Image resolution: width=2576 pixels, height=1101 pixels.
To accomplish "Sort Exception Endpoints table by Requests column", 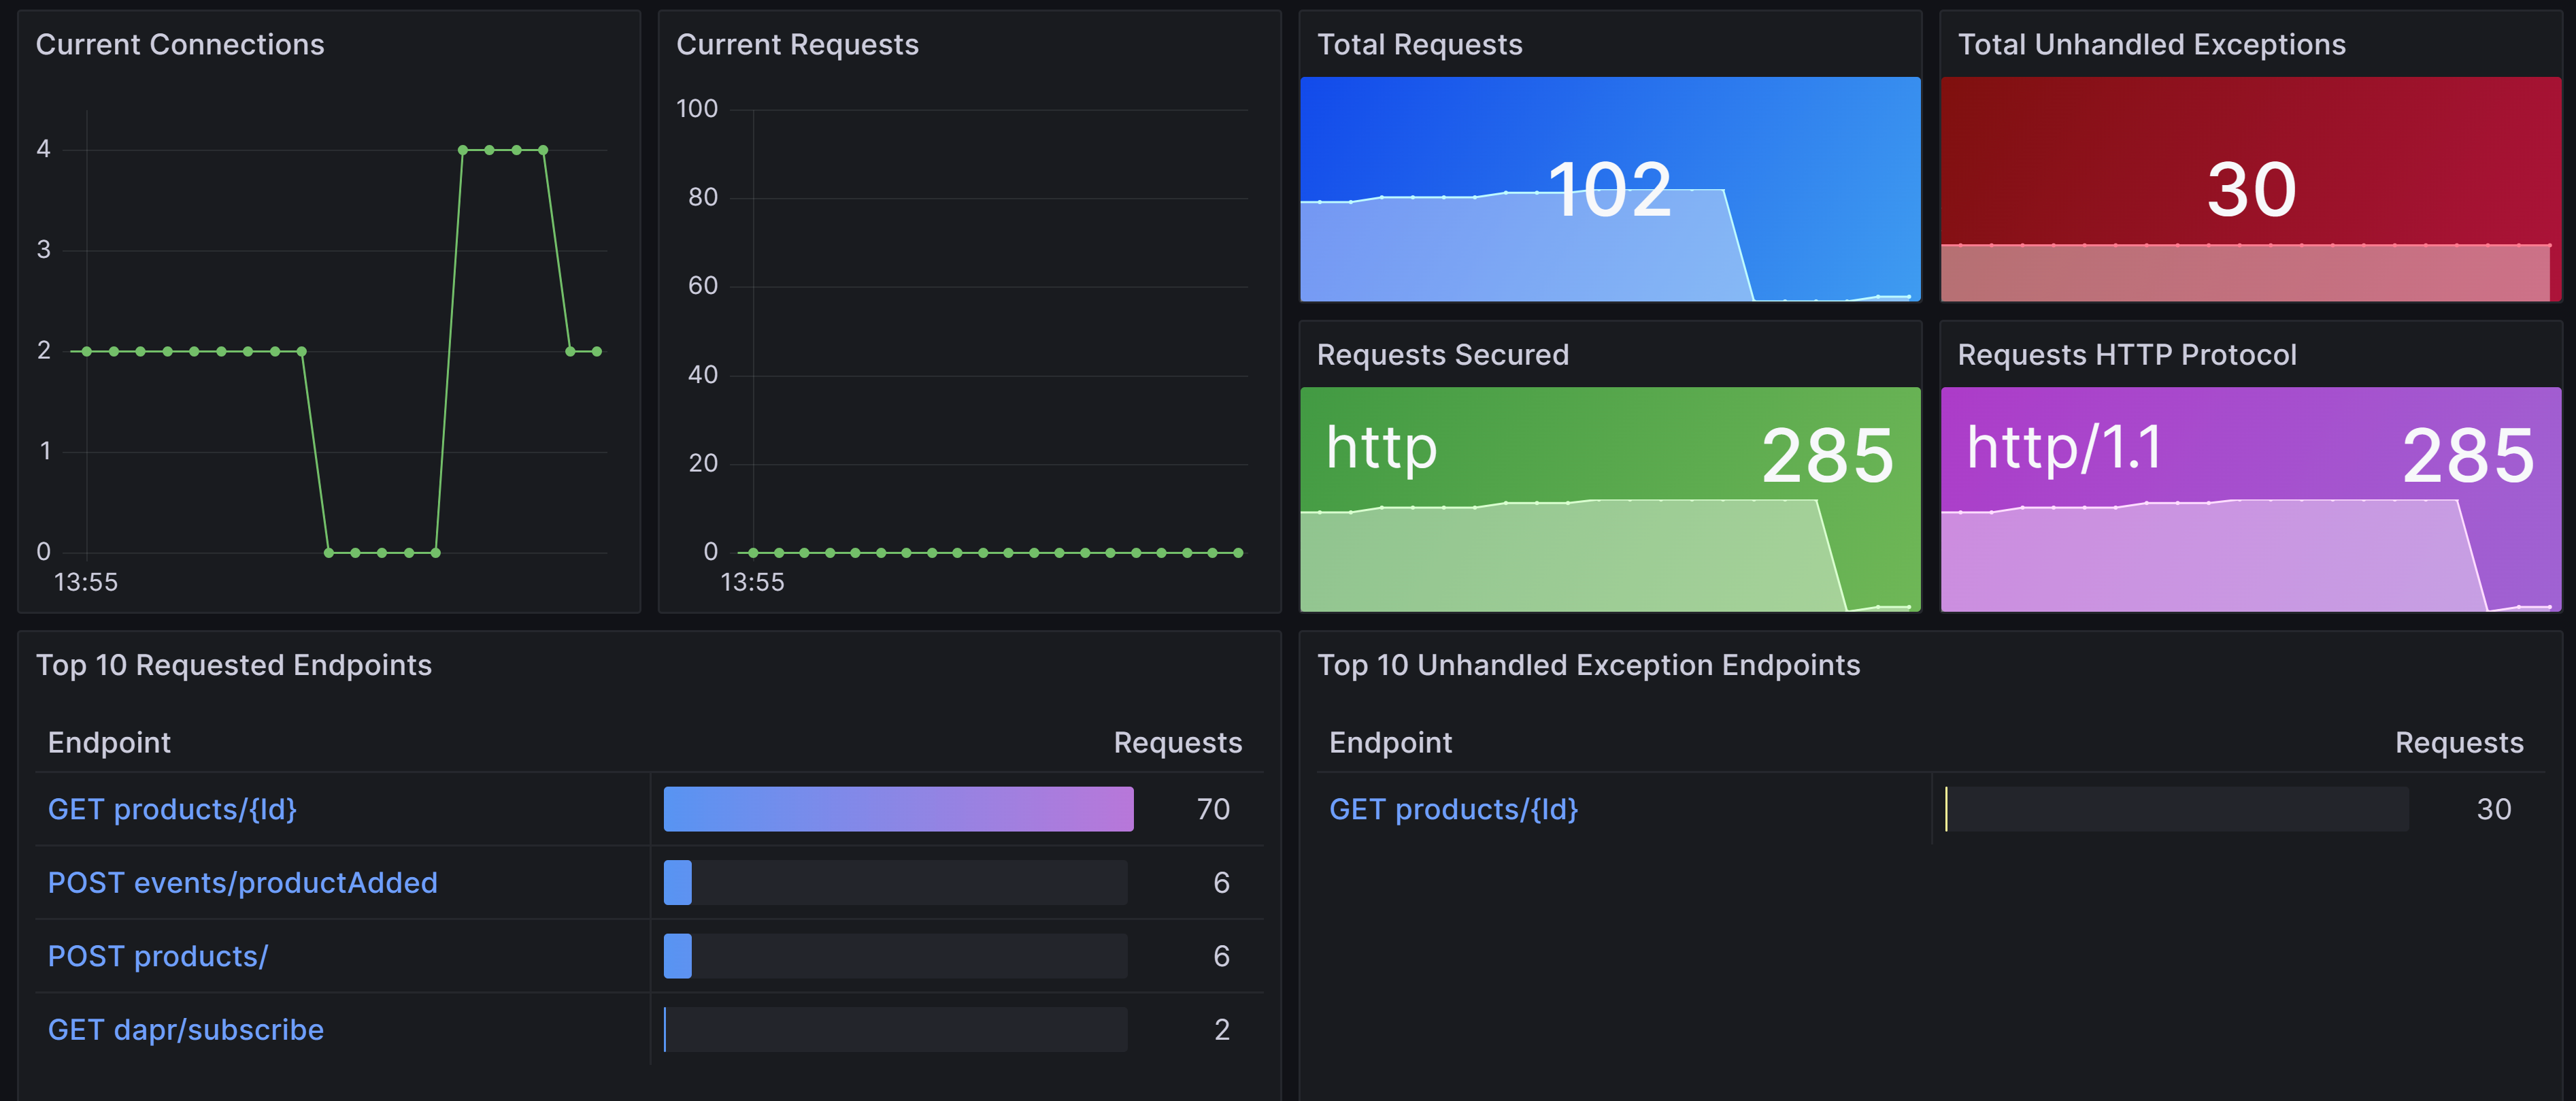I will pos(2458,743).
